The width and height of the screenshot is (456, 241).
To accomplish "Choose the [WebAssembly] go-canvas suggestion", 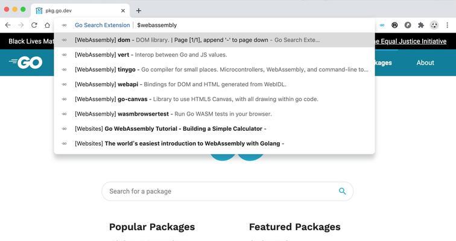I will [x=214, y=99].
